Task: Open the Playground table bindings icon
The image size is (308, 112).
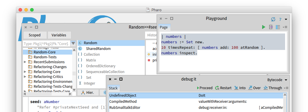Action: 278,27
